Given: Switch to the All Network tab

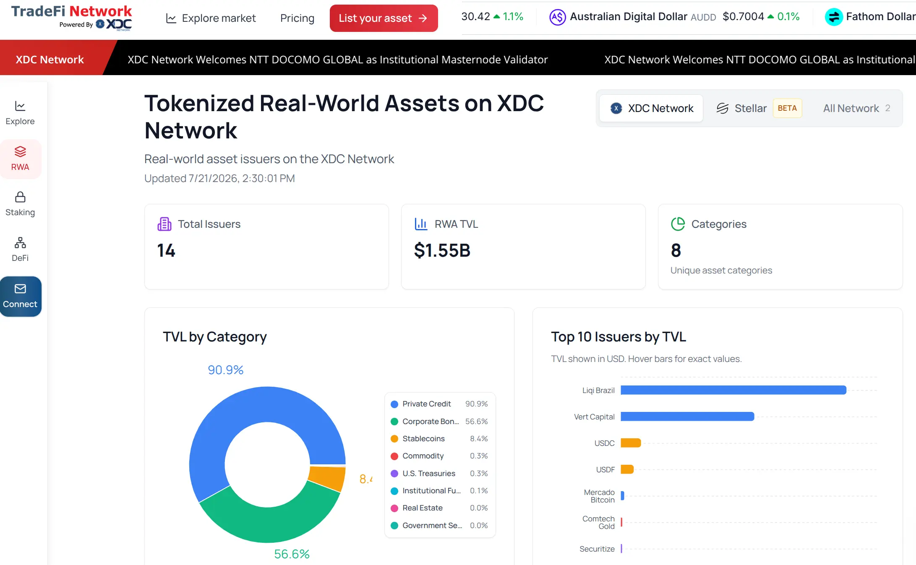Looking at the screenshot, I should pyautogui.click(x=856, y=108).
